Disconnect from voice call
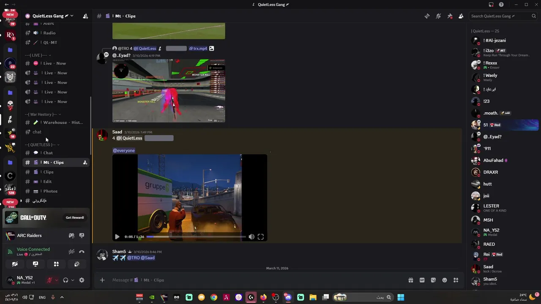The image size is (541, 304). 82,252
